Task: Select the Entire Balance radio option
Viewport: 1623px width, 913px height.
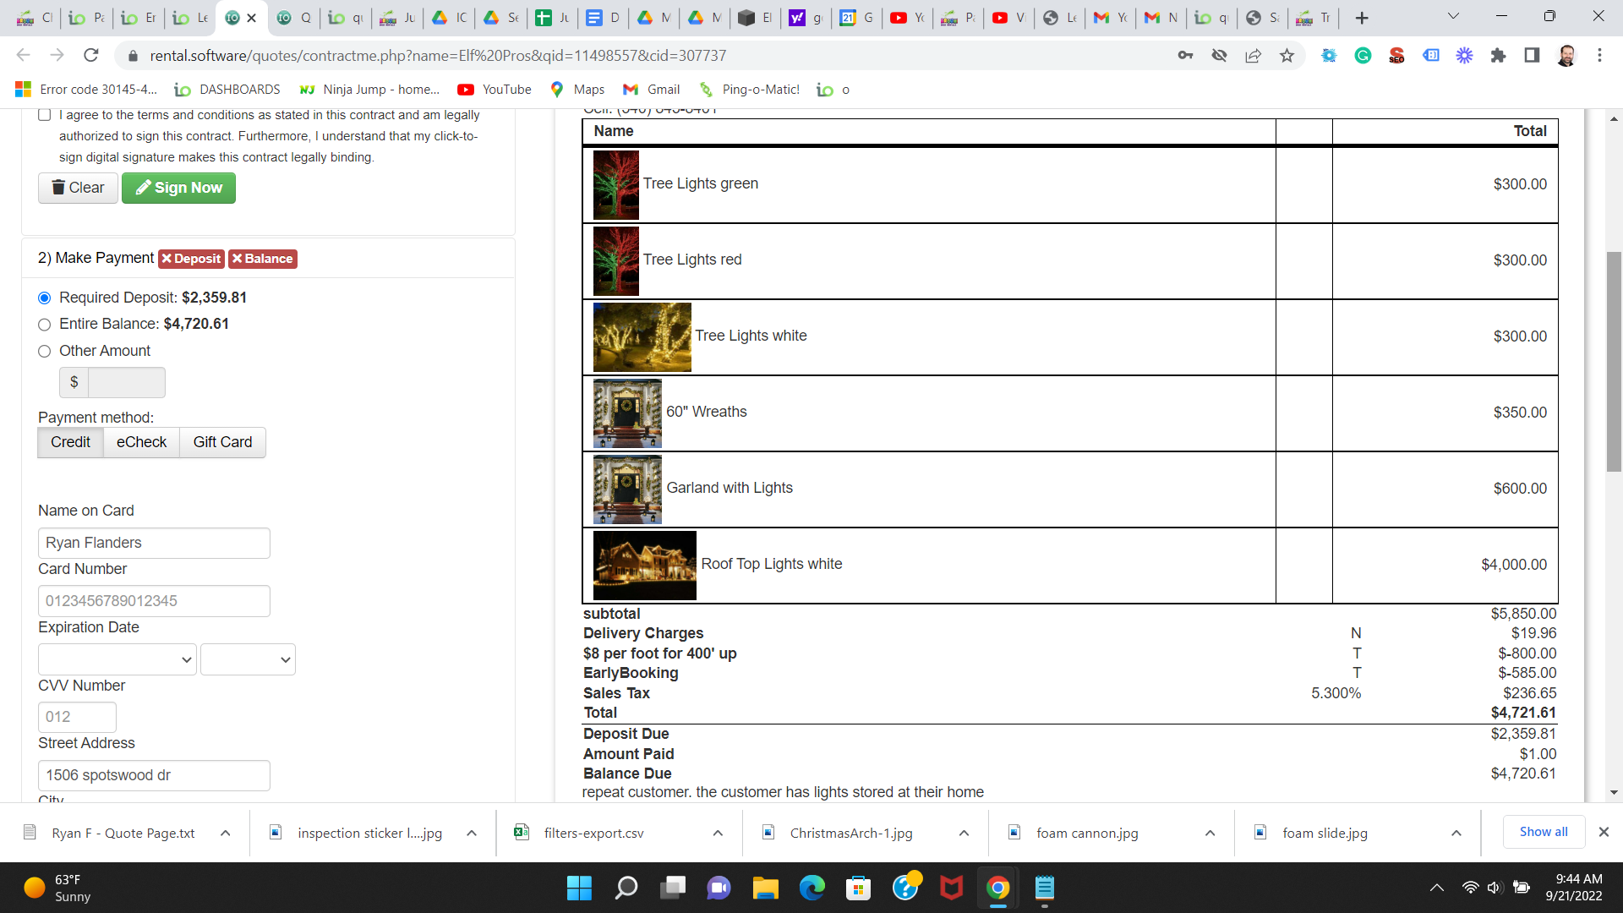Action: [45, 325]
